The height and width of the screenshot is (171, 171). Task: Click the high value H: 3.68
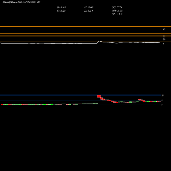[89, 8]
